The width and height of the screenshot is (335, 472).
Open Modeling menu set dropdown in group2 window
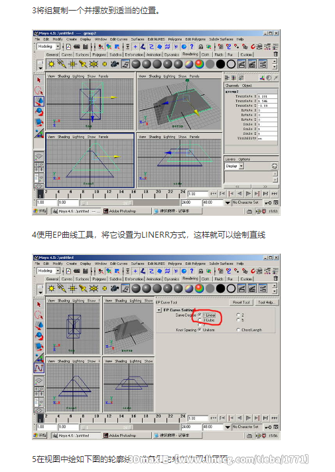pos(58,46)
